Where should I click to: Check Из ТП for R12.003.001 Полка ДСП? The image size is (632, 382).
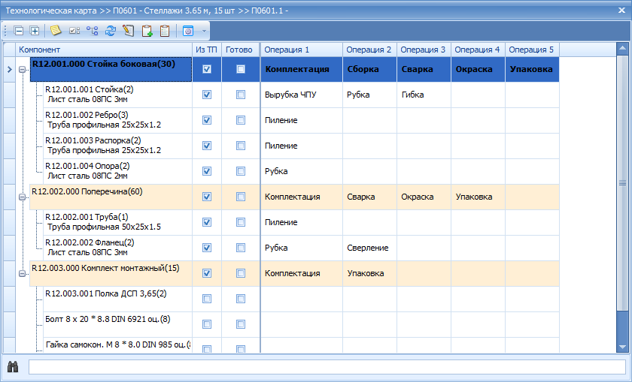[x=207, y=299]
